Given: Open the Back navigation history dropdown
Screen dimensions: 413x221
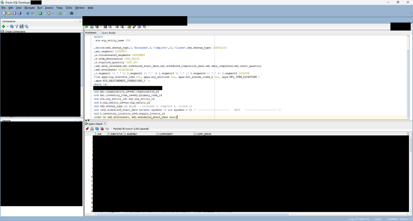Looking at the screenshot, I should (44, 13).
